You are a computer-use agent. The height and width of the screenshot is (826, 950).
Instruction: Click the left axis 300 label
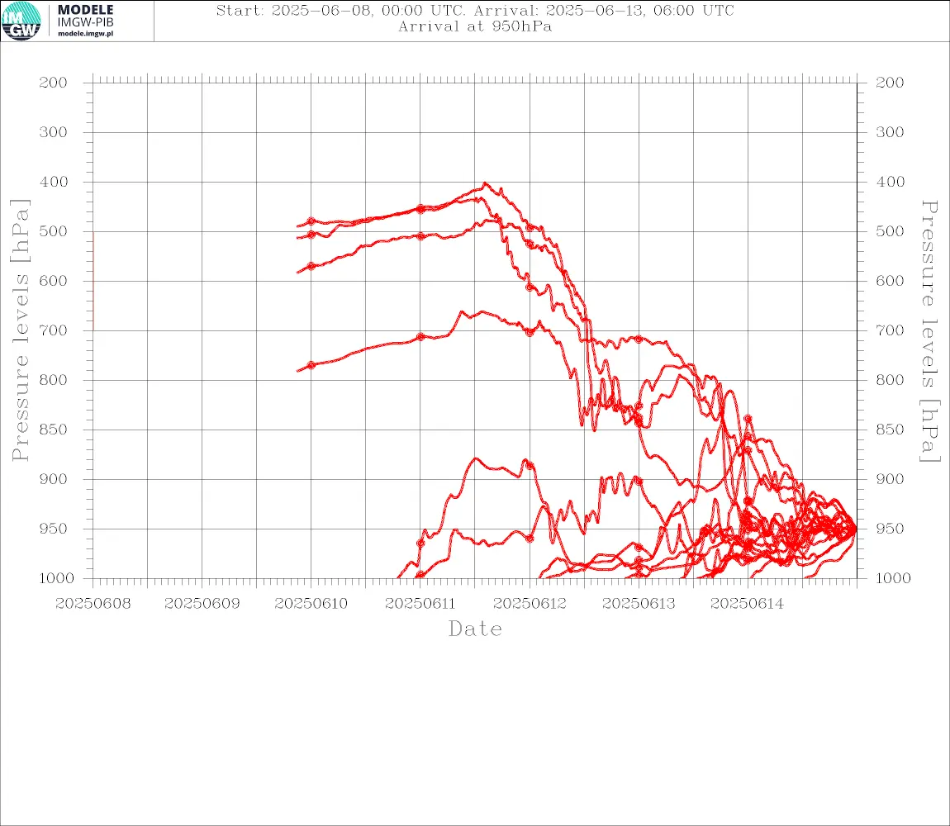point(54,132)
